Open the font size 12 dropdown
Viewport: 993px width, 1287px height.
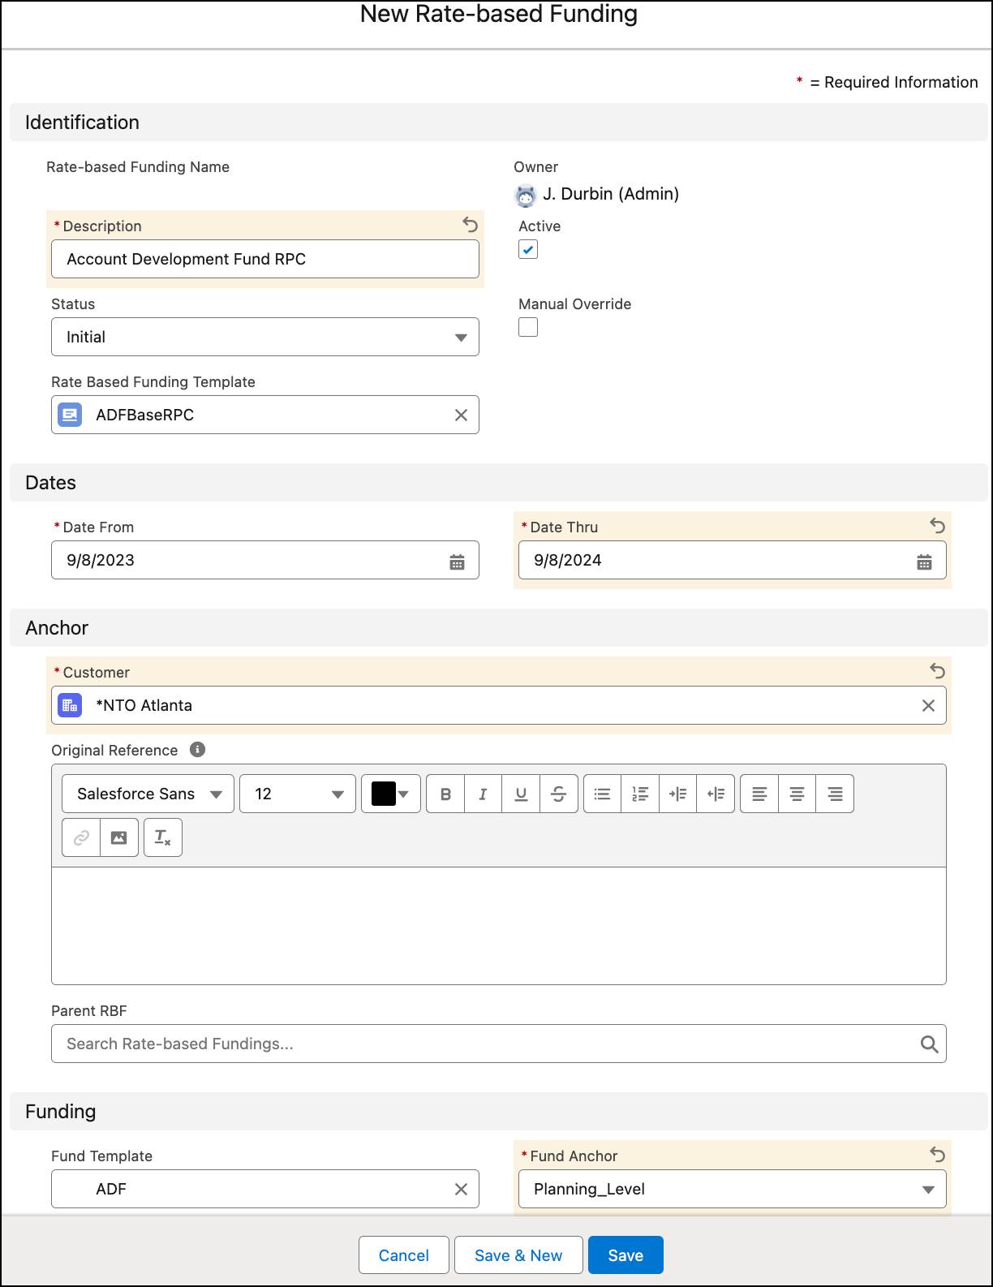click(x=298, y=794)
